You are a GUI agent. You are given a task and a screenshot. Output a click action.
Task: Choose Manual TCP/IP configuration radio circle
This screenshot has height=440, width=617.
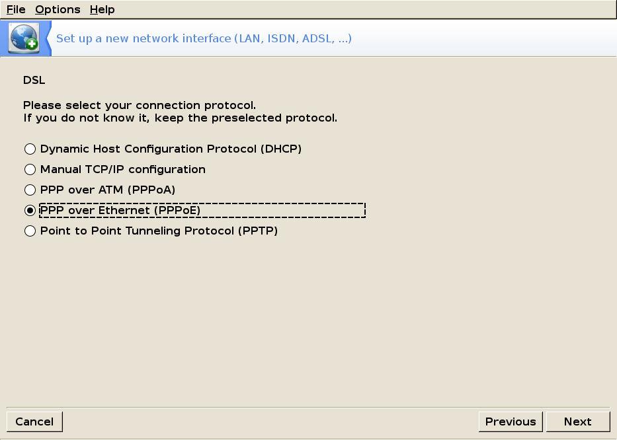coord(30,170)
